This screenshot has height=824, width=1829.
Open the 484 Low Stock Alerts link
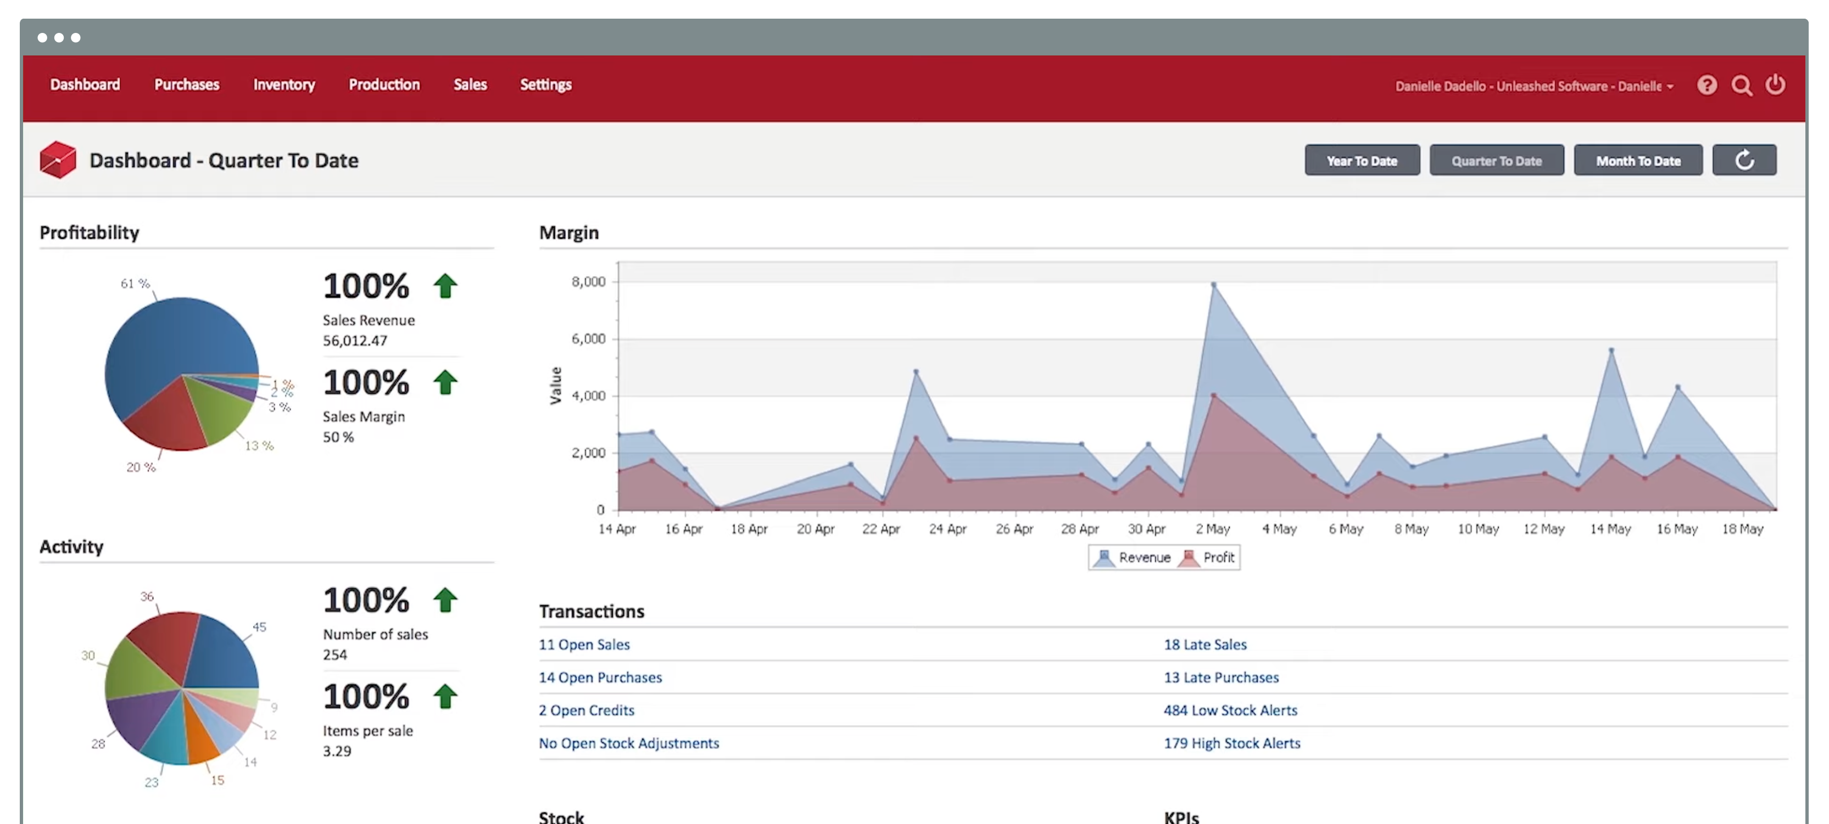tap(1230, 710)
